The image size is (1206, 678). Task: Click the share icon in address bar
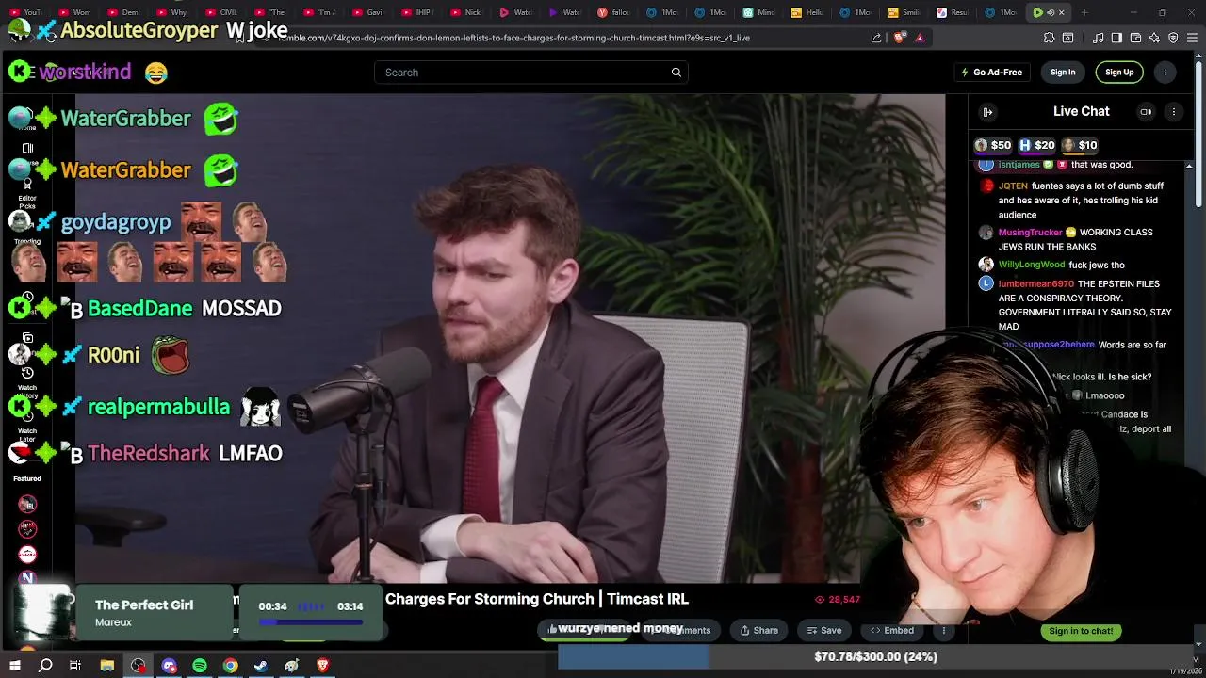[876, 38]
